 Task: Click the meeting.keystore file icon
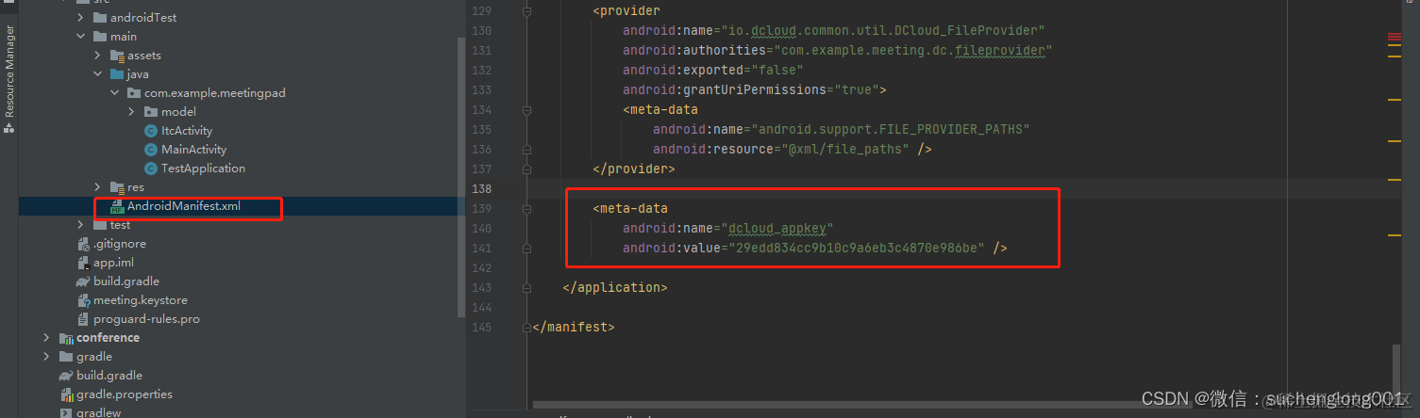pos(84,300)
